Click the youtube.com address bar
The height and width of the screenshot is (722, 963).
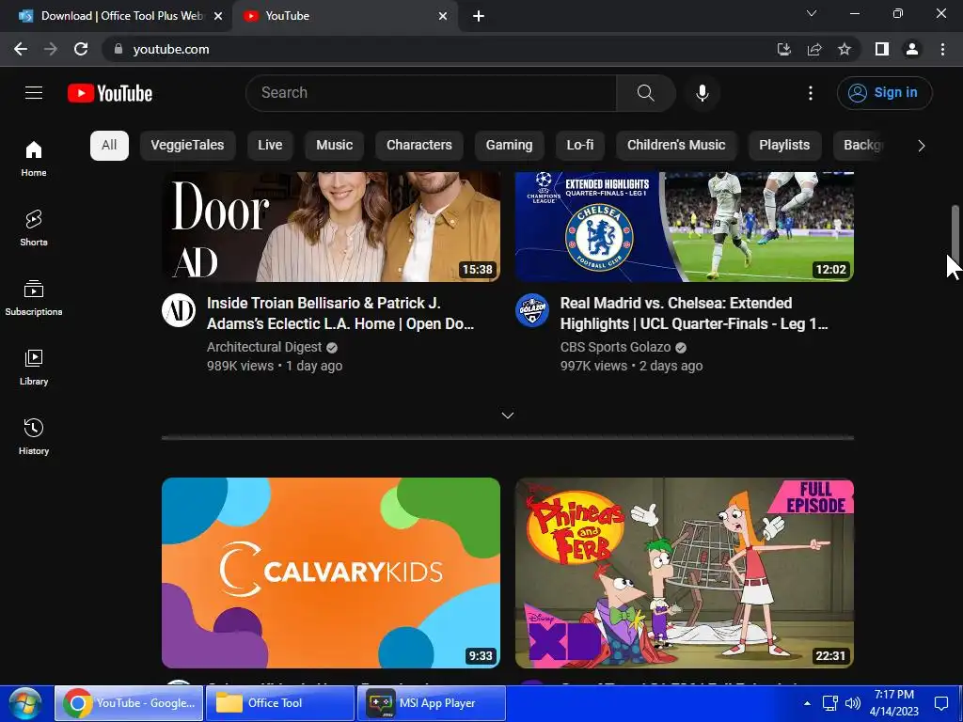click(x=436, y=49)
